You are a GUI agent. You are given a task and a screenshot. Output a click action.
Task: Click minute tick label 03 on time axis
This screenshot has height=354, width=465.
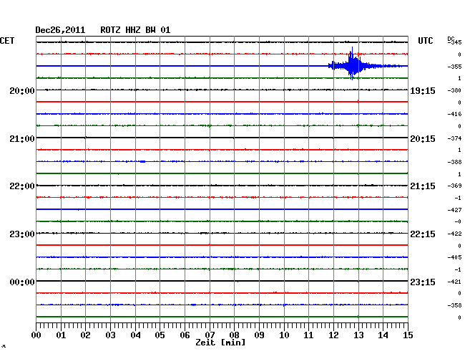(110, 335)
